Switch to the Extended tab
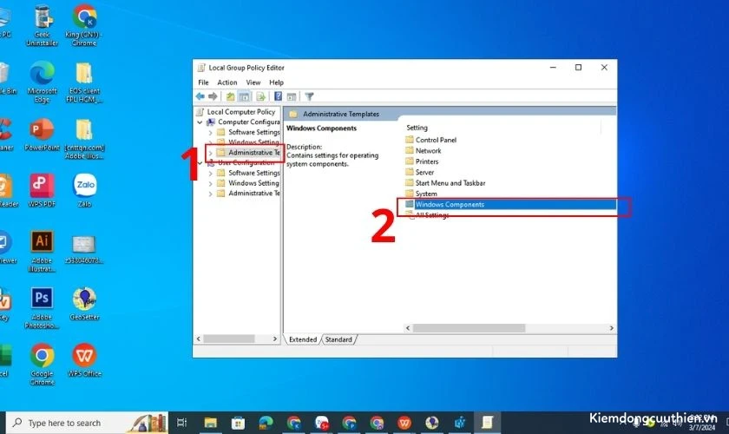The width and height of the screenshot is (729, 434). click(303, 339)
